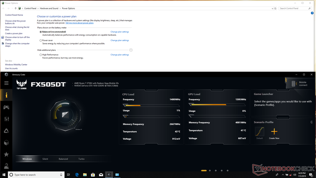Click Control Panel search magnifier icon

coord(309,9)
